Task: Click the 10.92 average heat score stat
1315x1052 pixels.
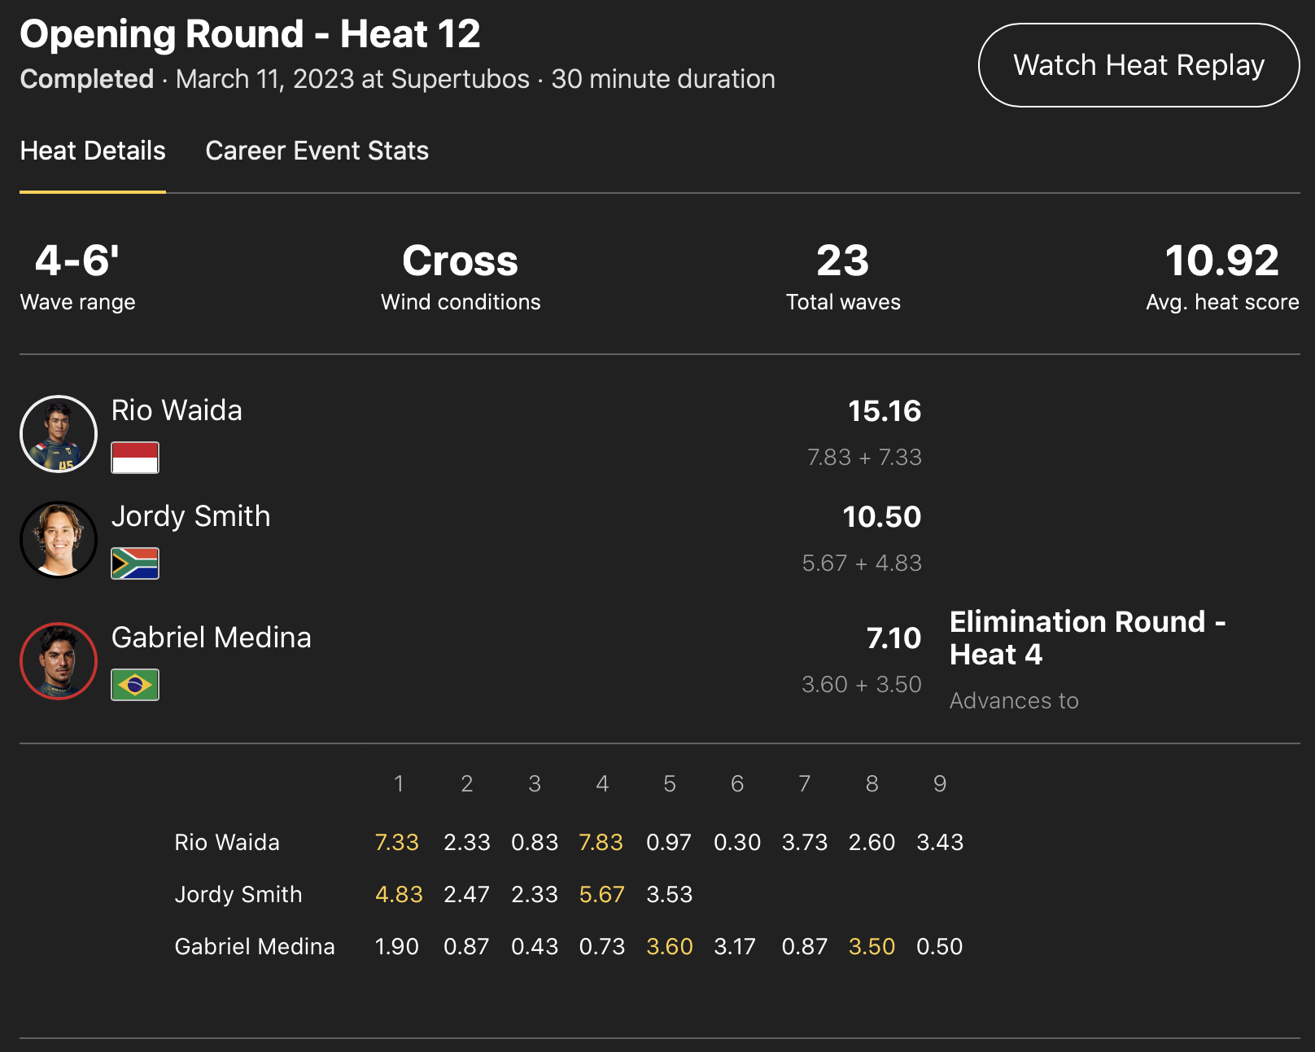Action: pyautogui.click(x=1221, y=261)
